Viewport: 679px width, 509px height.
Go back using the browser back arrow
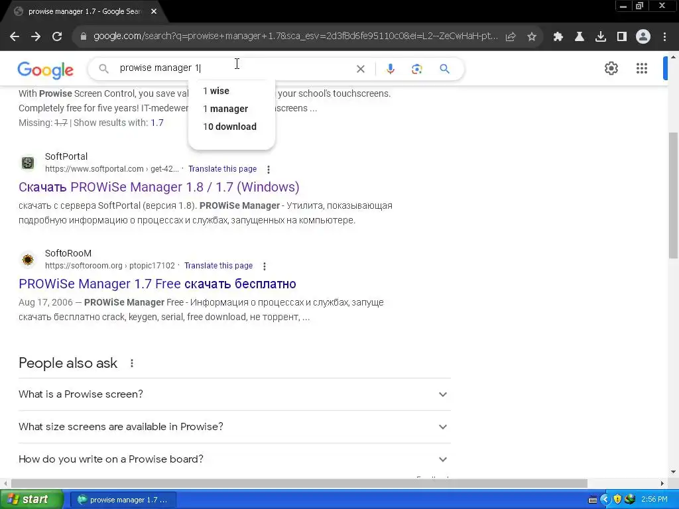[15, 36]
